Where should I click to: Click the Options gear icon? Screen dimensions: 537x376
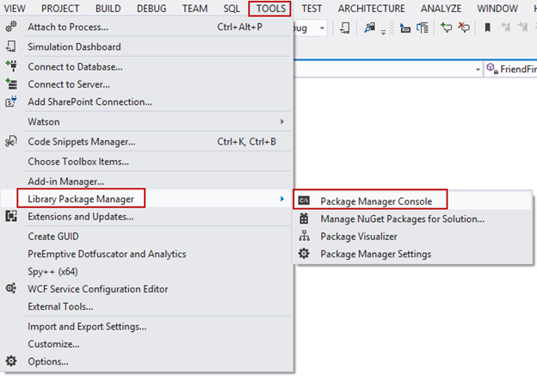(x=11, y=361)
